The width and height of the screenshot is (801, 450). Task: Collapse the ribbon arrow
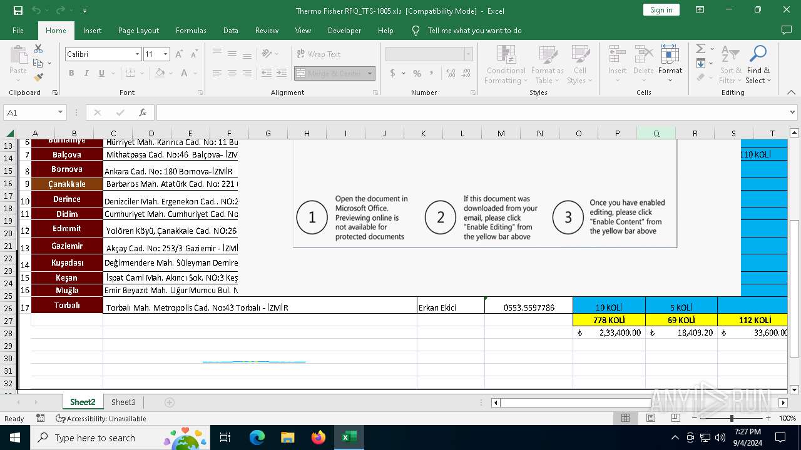pyautogui.click(x=791, y=92)
